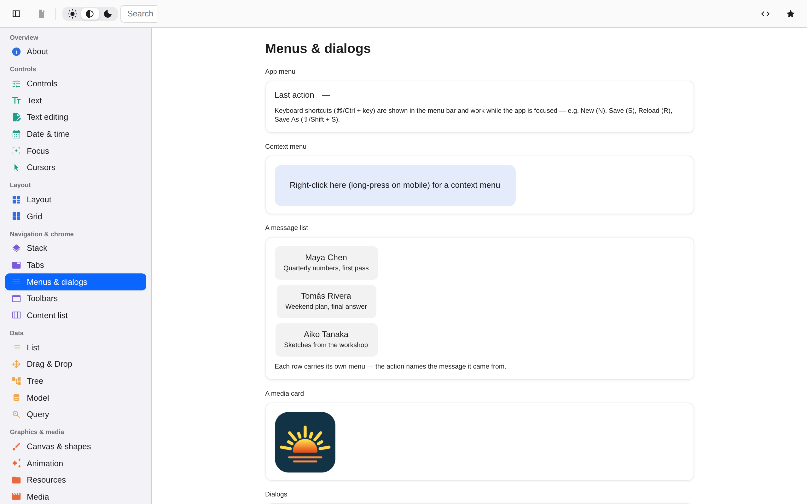Click the Layout tiles icon
The width and height of the screenshot is (807, 504).
click(16, 200)
